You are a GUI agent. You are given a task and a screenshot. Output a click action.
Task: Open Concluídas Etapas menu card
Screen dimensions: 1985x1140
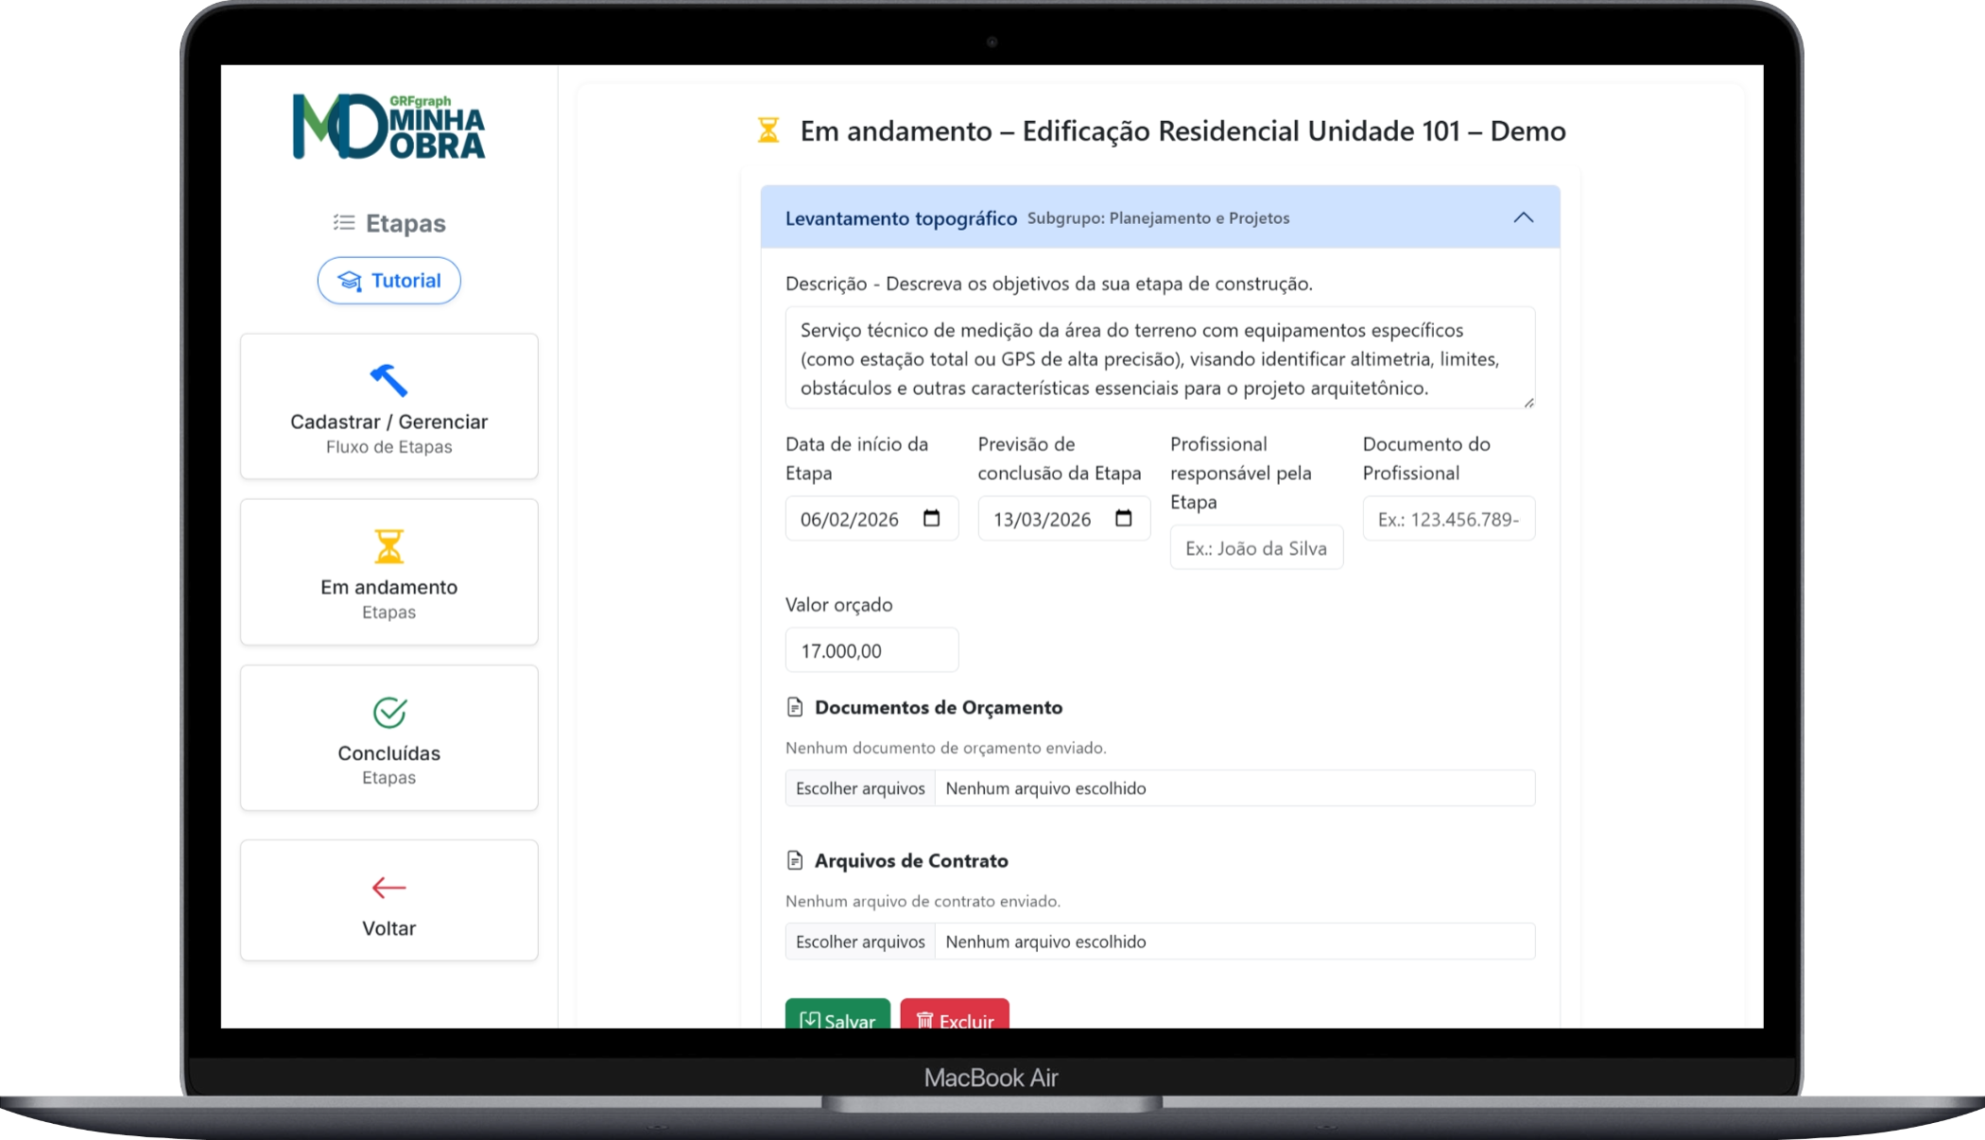point(388,753)
